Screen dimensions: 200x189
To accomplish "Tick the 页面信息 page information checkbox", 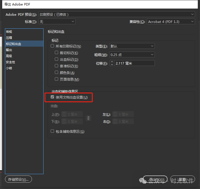I will pyautogui.click(x=56, y=79).
